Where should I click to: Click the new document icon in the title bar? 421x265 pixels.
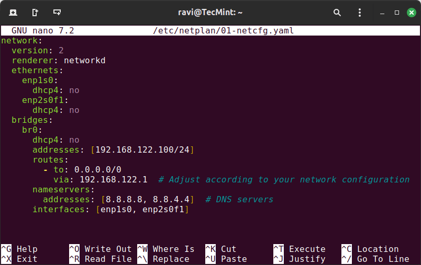click(x=35, y=13)
